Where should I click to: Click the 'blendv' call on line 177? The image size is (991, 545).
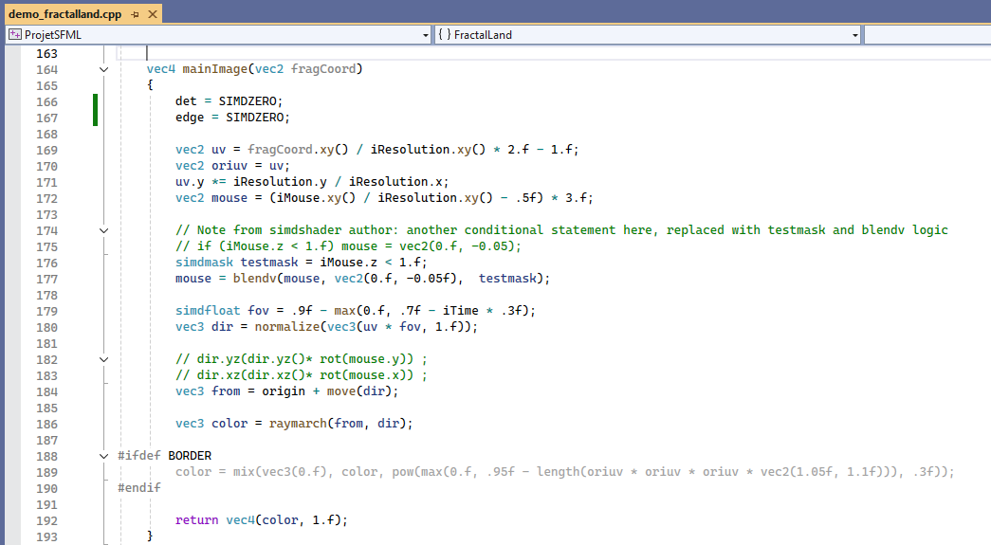[255, 278]
